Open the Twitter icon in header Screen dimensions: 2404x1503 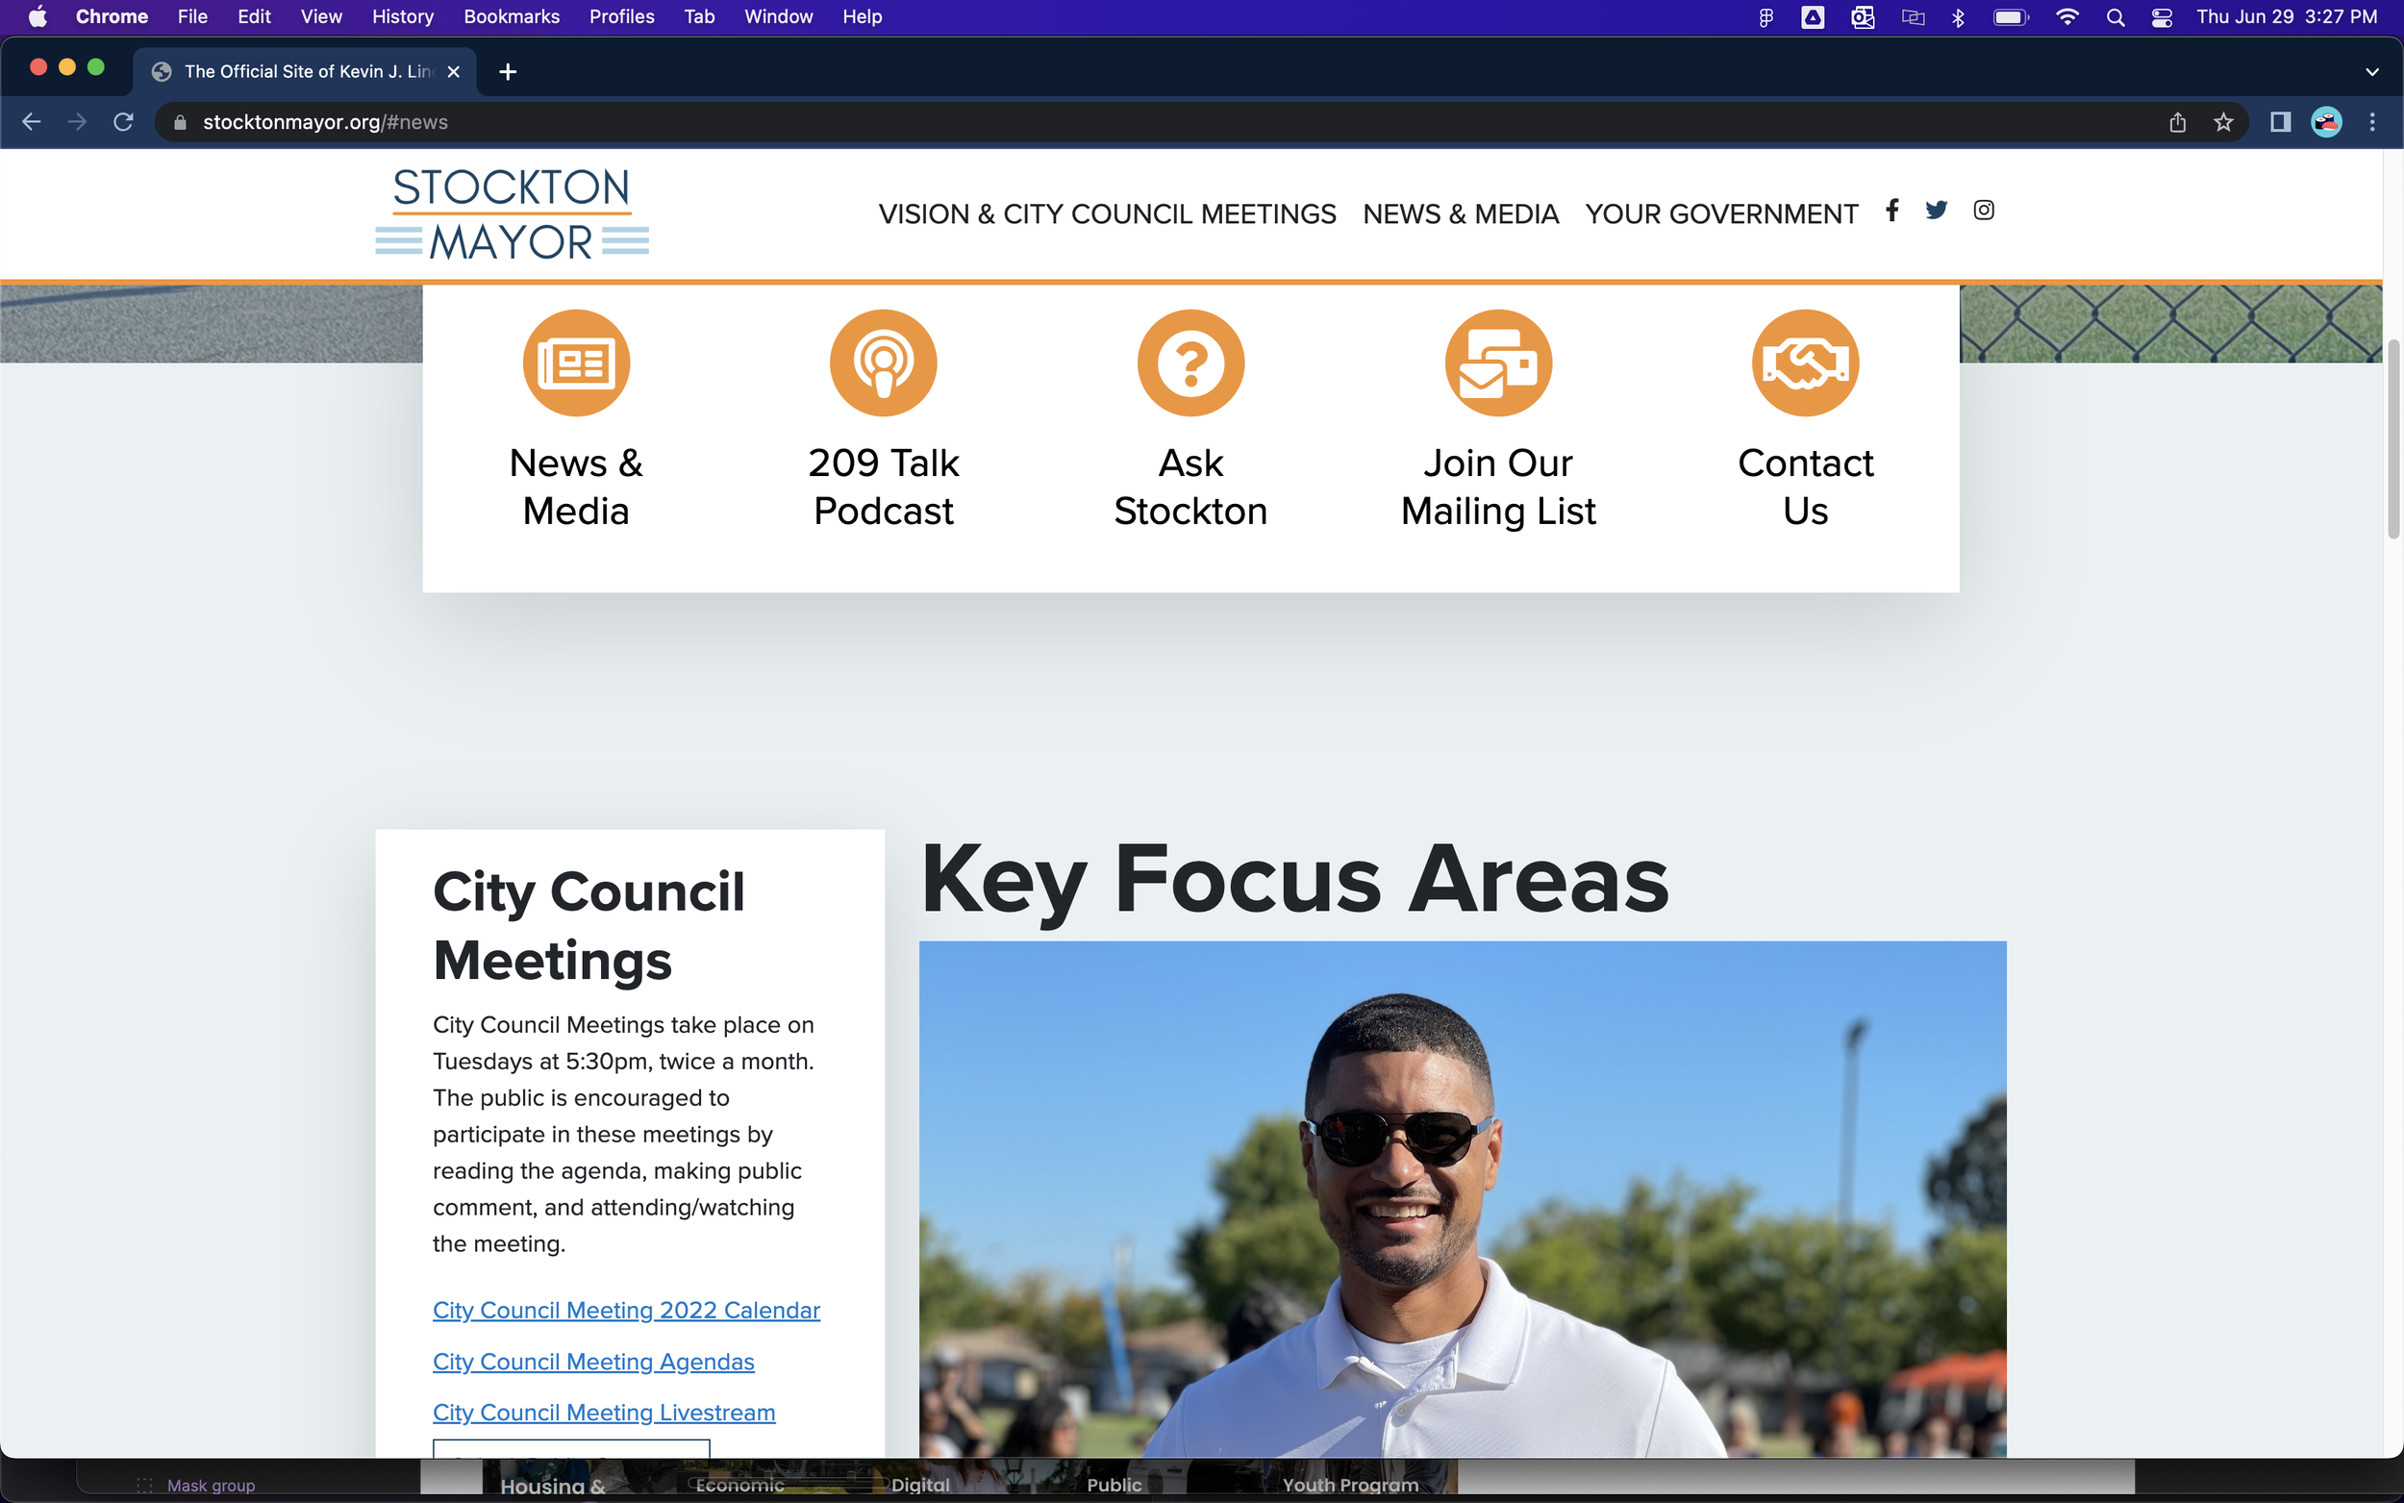coord(1936,210)
